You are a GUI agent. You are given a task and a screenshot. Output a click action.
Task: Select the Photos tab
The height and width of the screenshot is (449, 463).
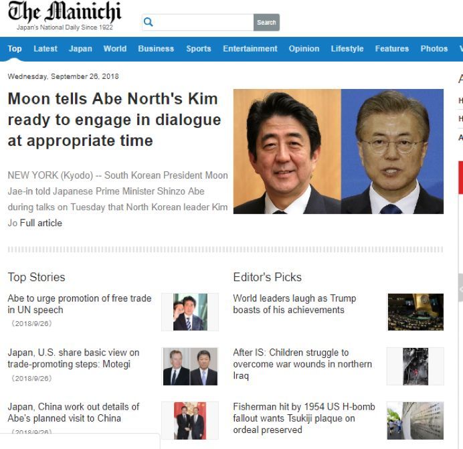[x=434, y=49]
